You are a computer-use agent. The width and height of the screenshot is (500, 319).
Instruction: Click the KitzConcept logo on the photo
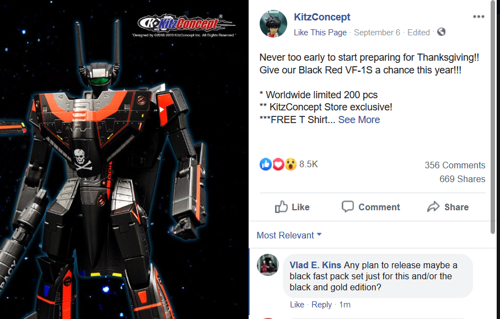(x=186, y=23)
